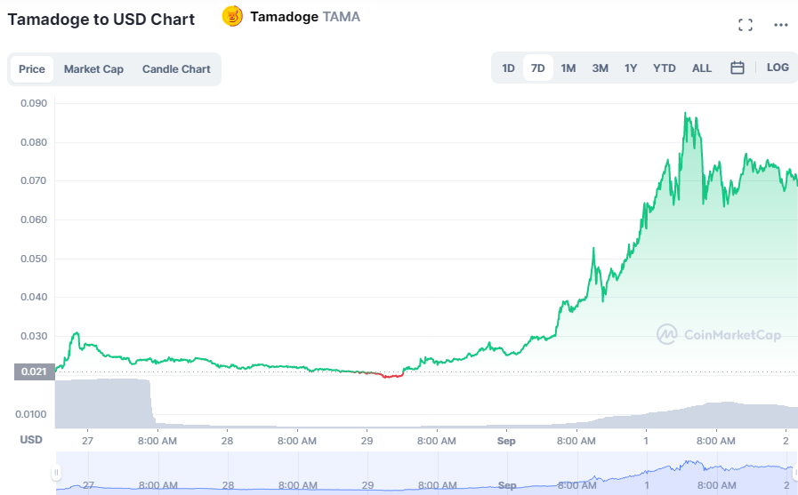This screenshot has width=798, height=495.
Task: Switch to the Market Cap tab
Action: click(93, 69)
